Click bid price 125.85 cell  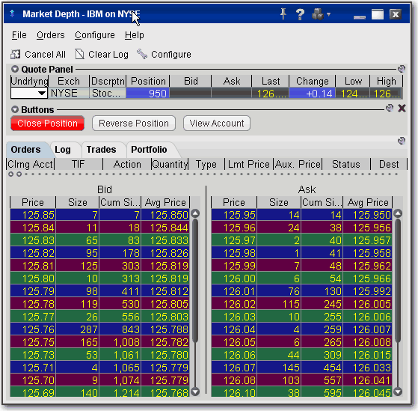[x=33, y=215]
